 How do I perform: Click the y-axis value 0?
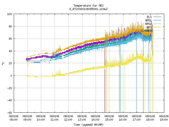click(11, 76)
